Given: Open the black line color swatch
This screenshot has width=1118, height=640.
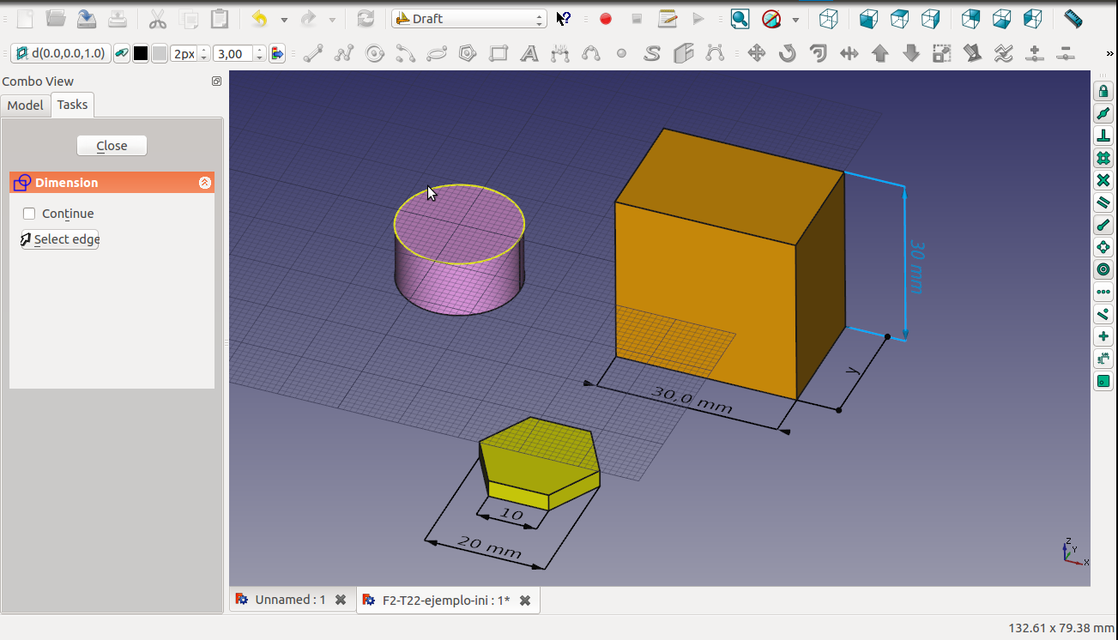Looking at the screenshot, I should [141, 54].
